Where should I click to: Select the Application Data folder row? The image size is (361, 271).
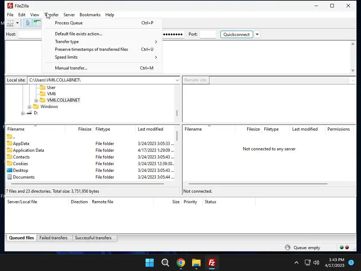(91, 150)
